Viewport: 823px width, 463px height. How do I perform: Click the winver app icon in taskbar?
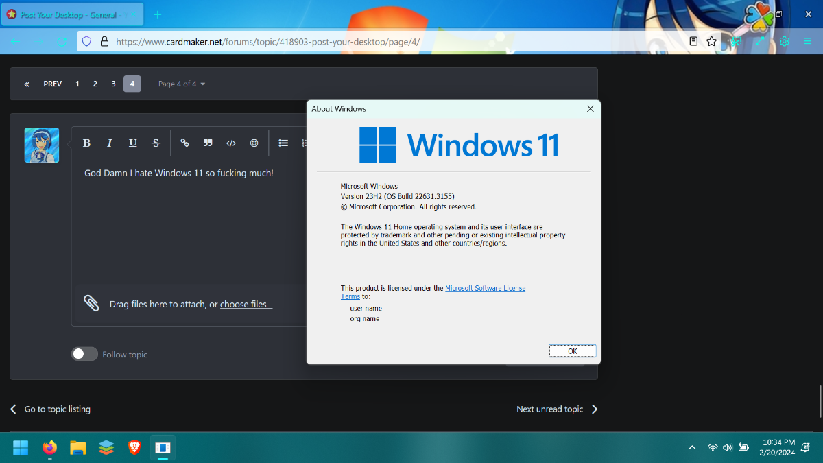pyautogui.click(x=163, y=448)
